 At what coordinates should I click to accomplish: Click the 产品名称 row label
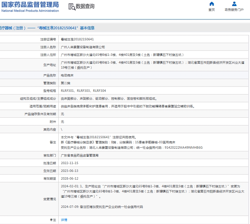click(50, 75)
